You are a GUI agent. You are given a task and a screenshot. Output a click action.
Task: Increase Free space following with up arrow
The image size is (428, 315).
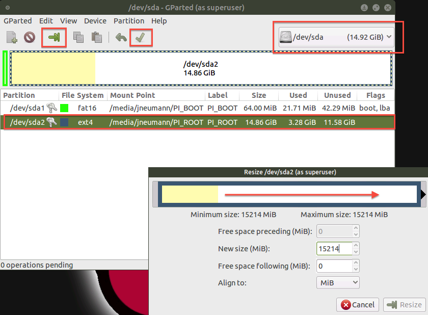[x=356, y=262]
